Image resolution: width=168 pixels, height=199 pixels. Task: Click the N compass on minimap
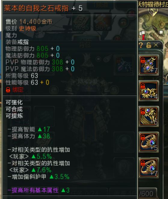click(153, 11)
